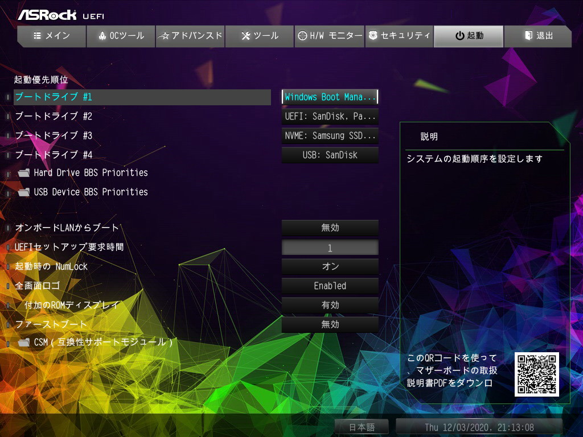Image resolution: width=583 pixels, height=437 pixels.
Task: Click the shield icon on セキュリティ tab
Action: [373, 35]
